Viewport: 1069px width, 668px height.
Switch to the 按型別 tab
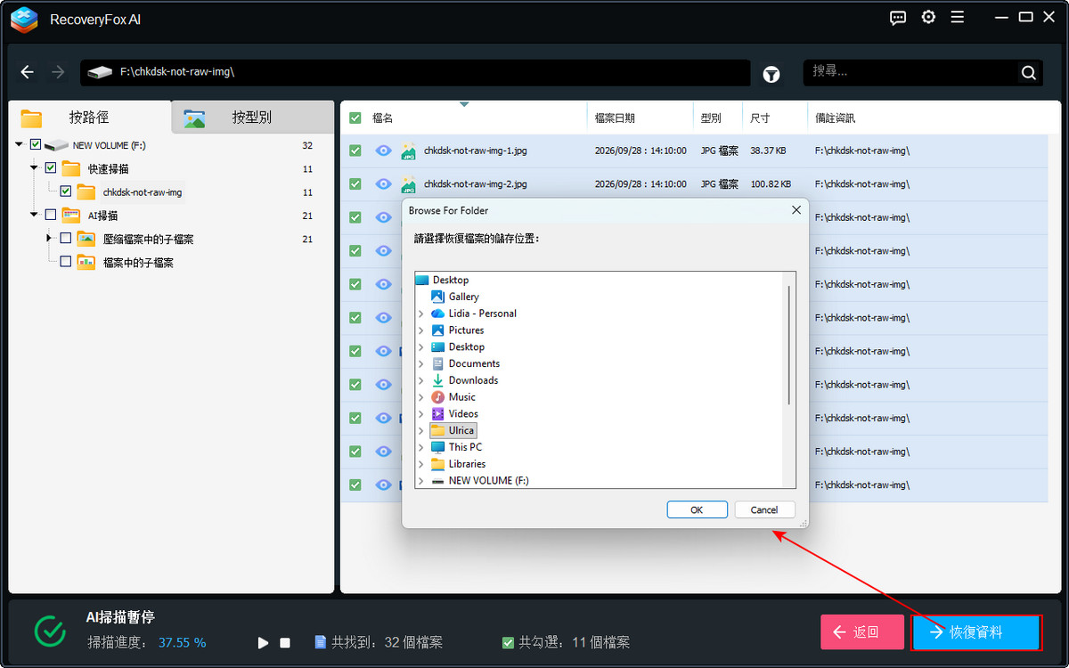coord(251,117)
